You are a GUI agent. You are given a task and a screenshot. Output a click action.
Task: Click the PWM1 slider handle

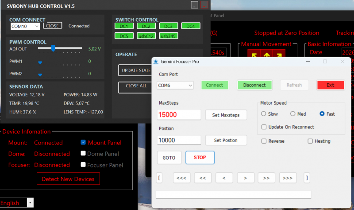[x=40, y=62]
